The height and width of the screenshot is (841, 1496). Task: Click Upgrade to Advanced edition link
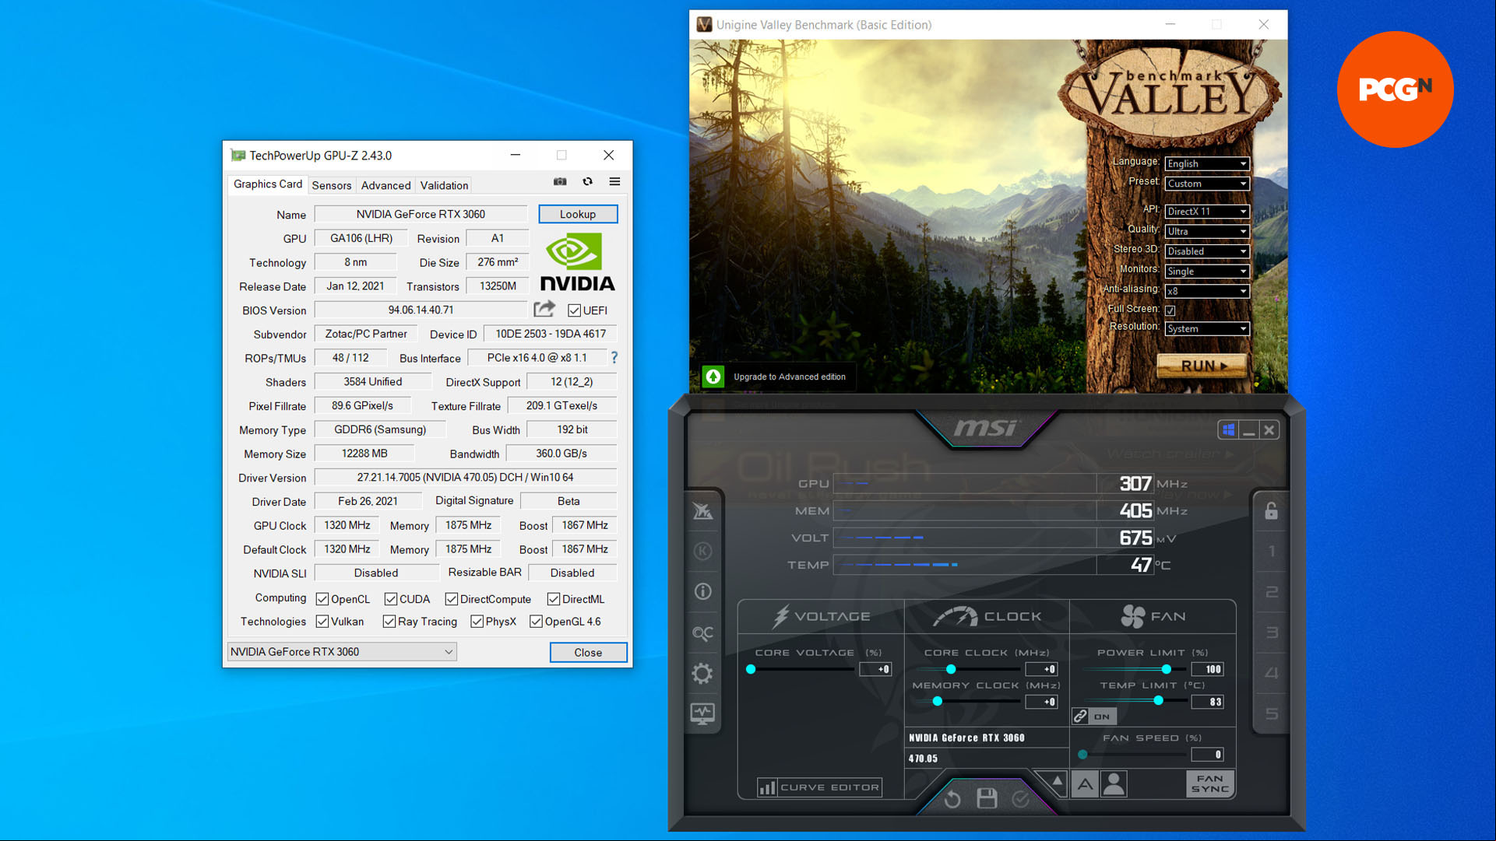click(789, 377)
